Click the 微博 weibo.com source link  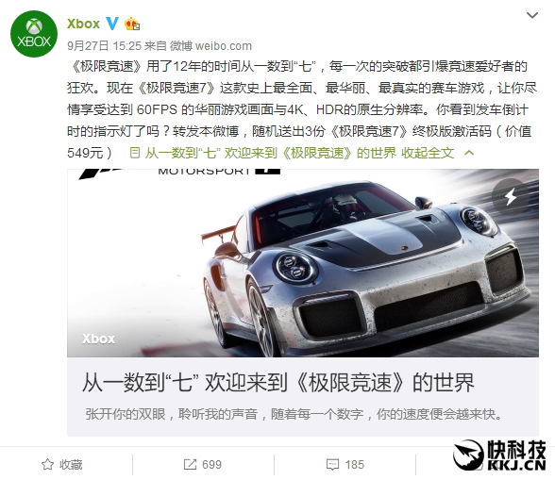pos(210,46)
